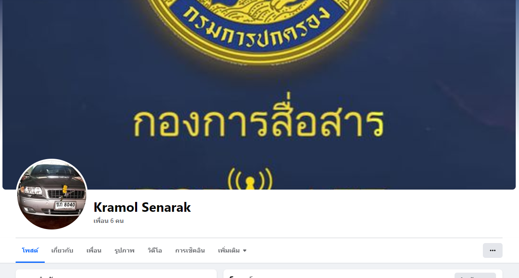Open Kramol Senarak's car profile picture
Screen dimensions: 519x278
[52, 195]
